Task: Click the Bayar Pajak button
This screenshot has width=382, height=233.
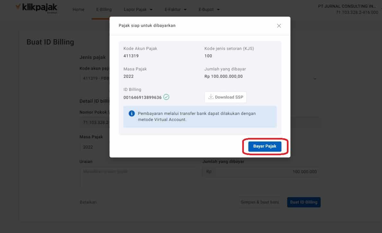Action: (265, 146)
